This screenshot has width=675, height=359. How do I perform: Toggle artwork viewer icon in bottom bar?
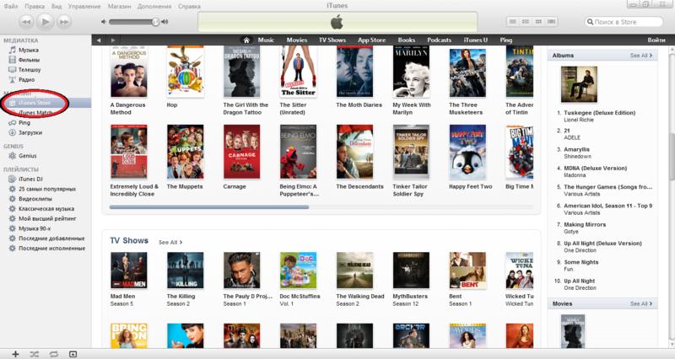(x=73, y=354)
